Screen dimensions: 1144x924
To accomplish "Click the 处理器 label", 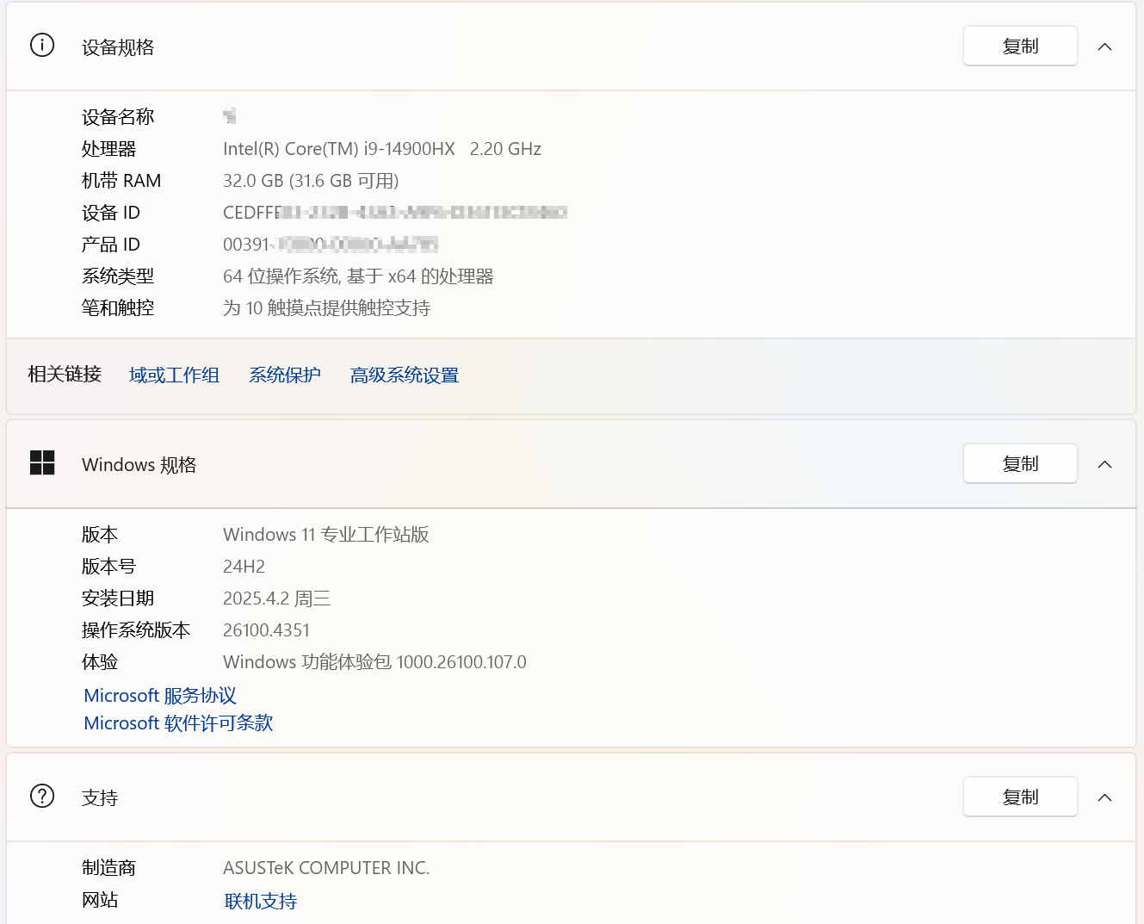I will click(x=108, y=149).
